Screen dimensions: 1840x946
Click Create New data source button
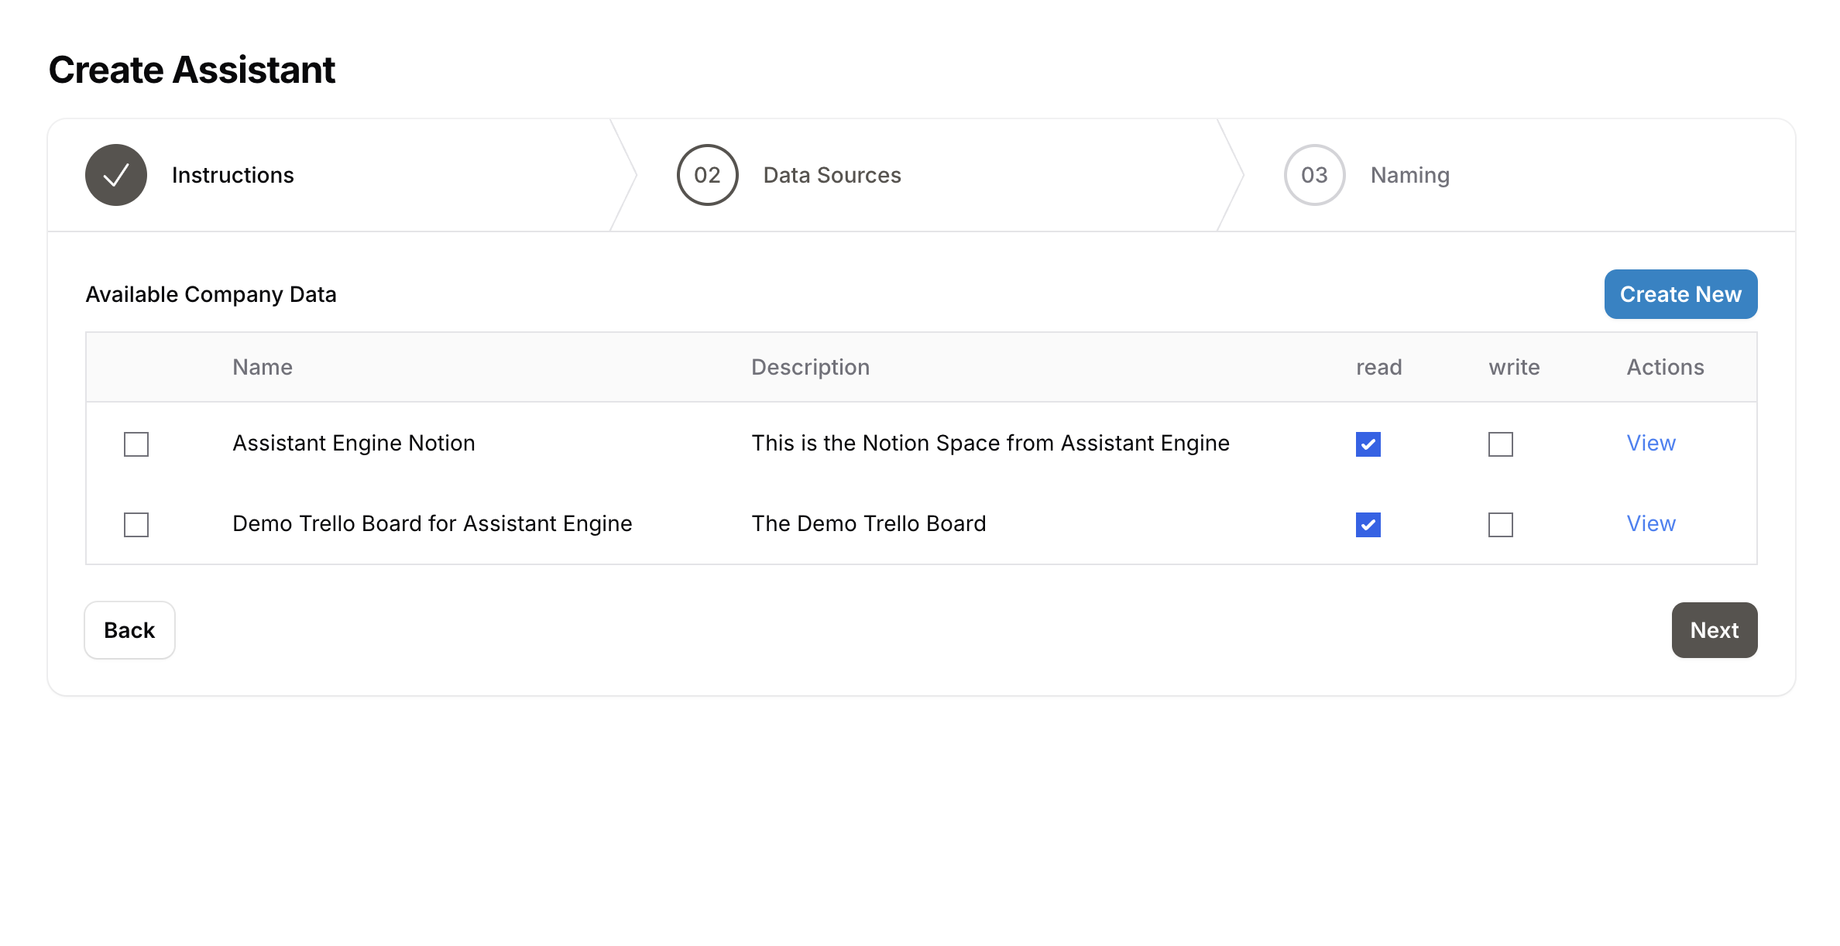[x=1680, y=294]
